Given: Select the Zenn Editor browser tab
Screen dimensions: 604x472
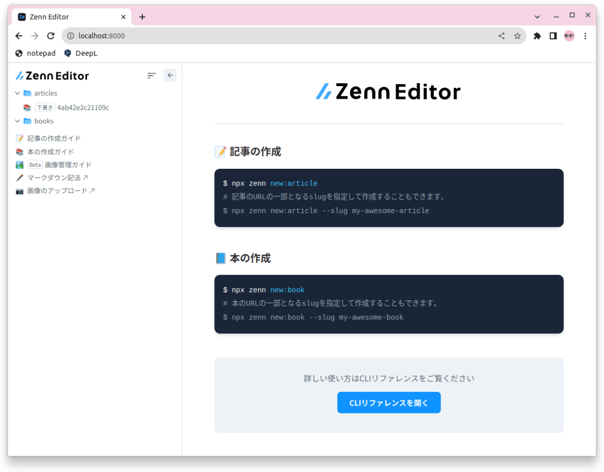Looking at the screenshot, I should 72,17.
